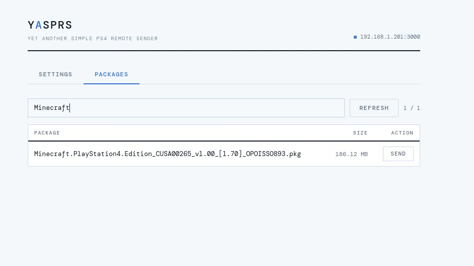Click the blue connection status square

point(355,37)
